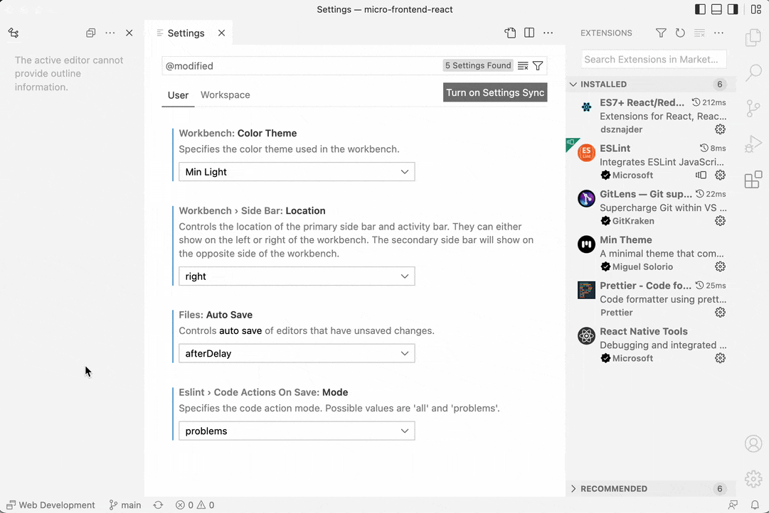Open the Search view in activity bar
The image size is (769, 513).
coord(753,72)
